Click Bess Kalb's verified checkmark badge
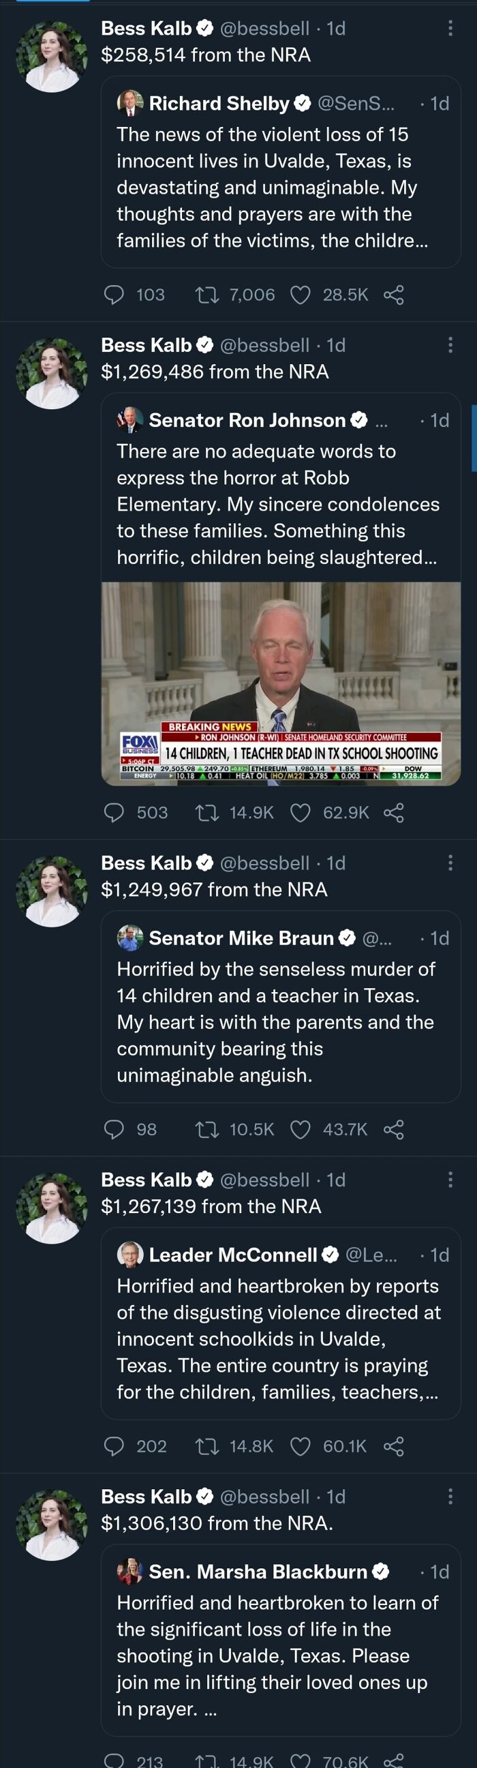This screenshot has width=477, height=1768. pyautogui.click(x=204, y=28)
